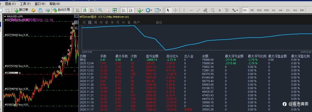
Task: Click the 新订单 new order button
Action: click(x=21, y=10)
